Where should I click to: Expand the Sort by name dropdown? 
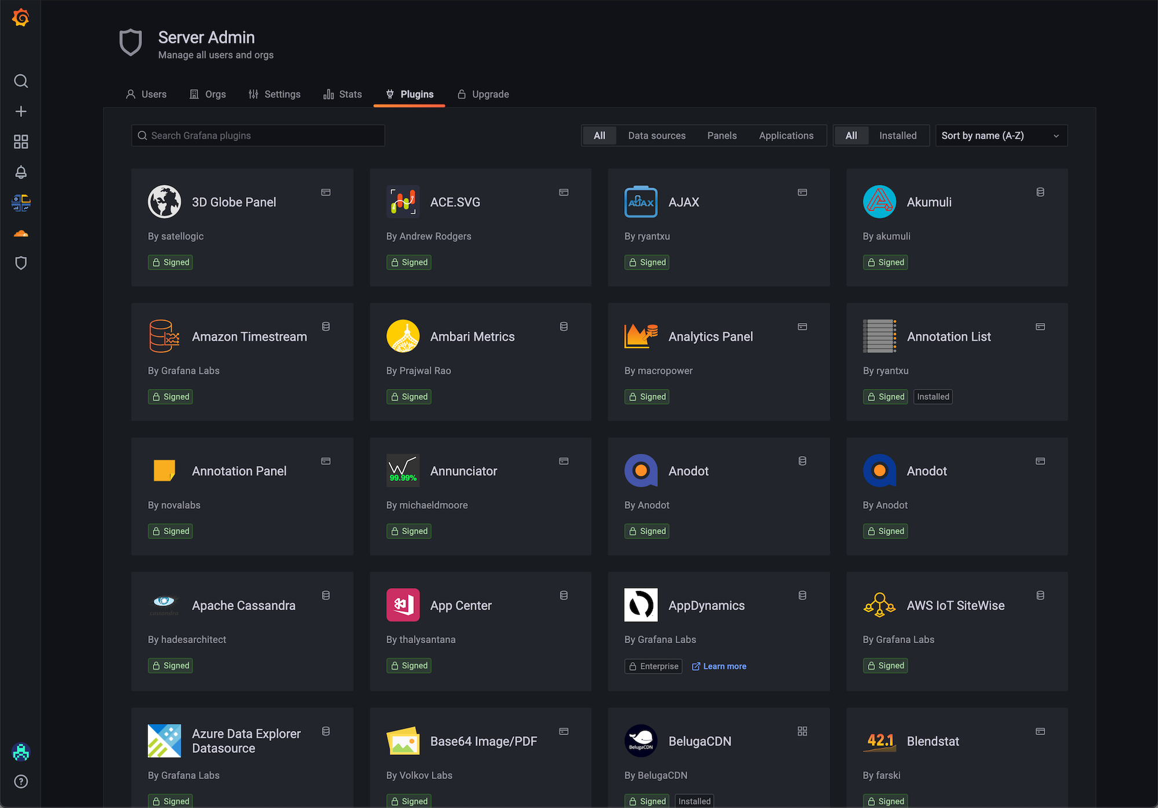(999, 135)
